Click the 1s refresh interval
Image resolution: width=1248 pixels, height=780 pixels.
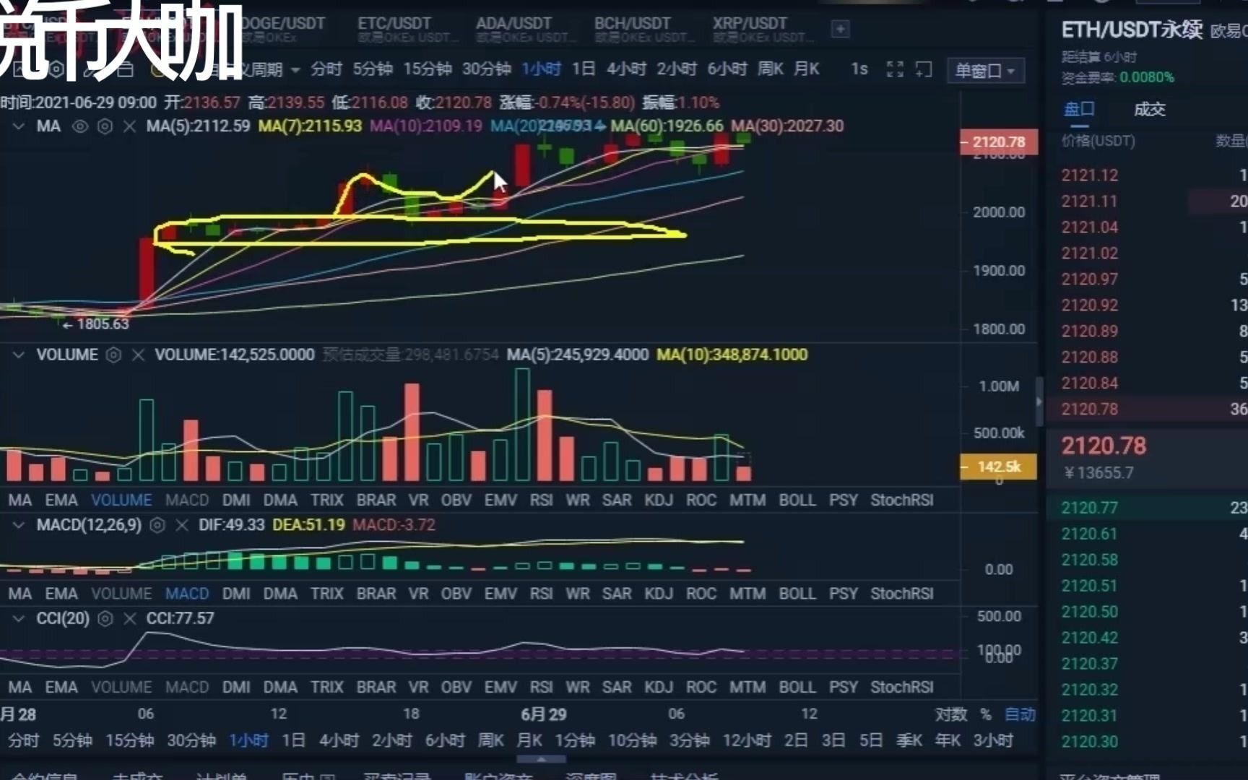click(859, 69)
